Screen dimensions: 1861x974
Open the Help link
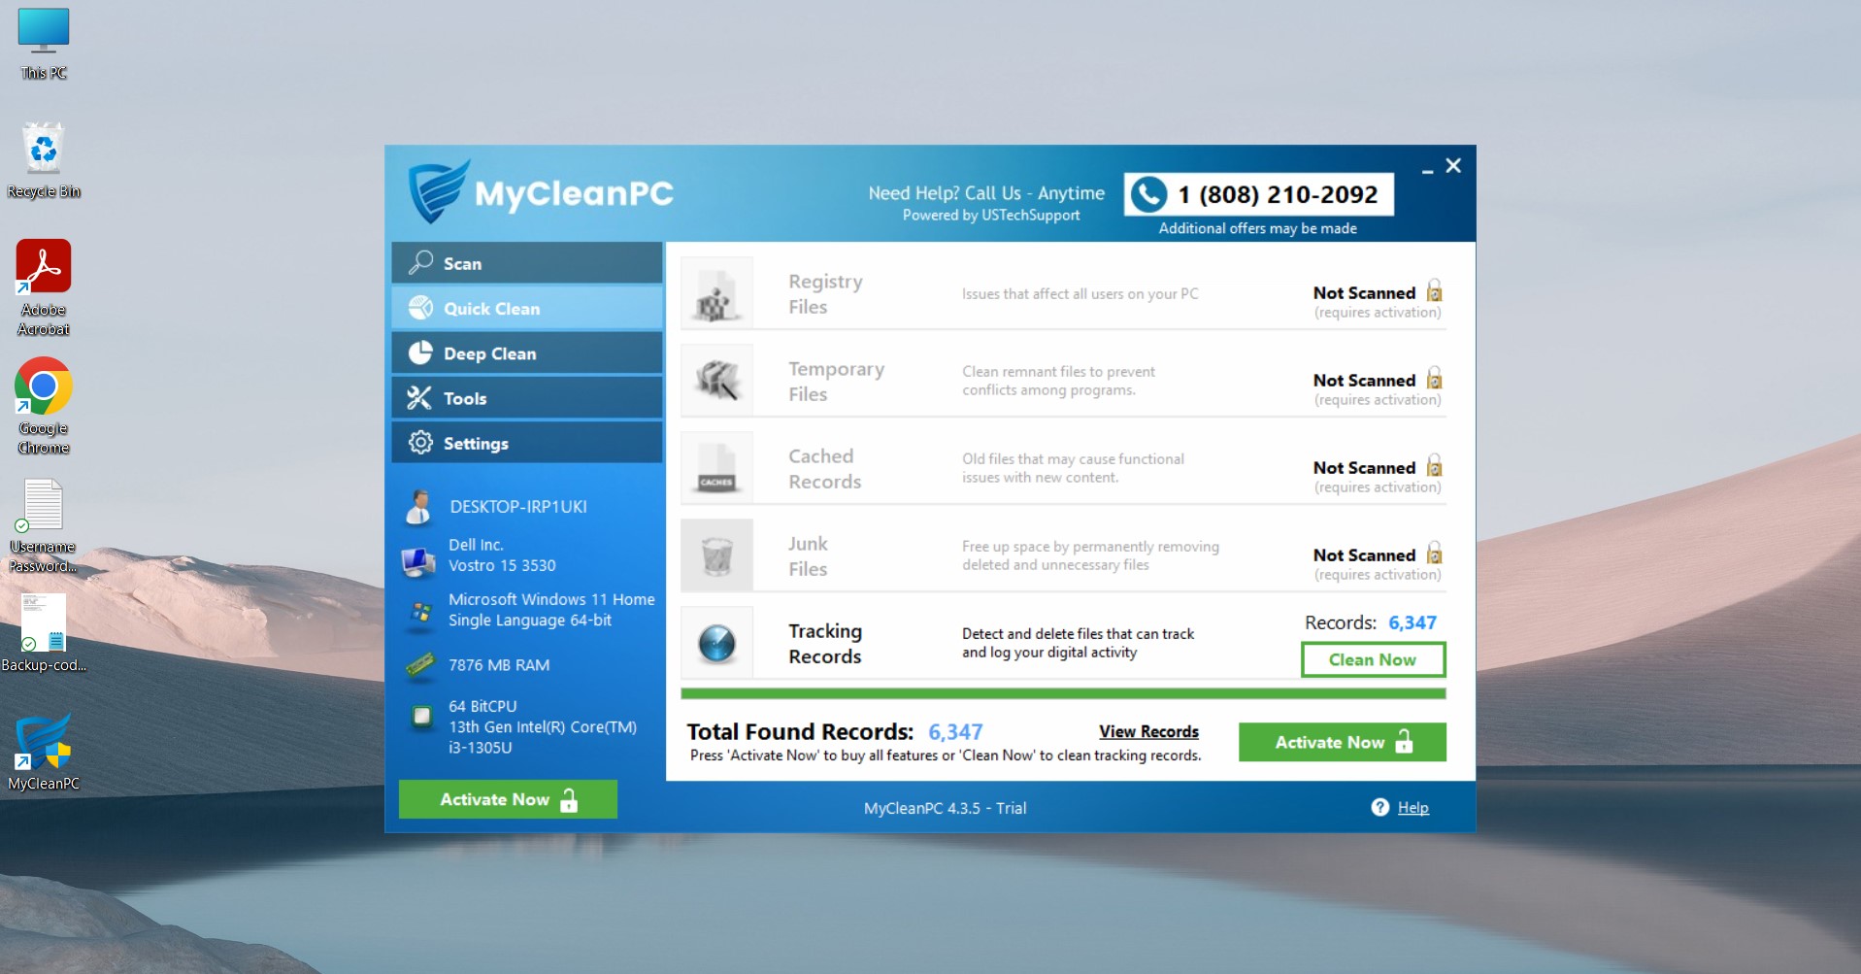(x=1412, y=807)
